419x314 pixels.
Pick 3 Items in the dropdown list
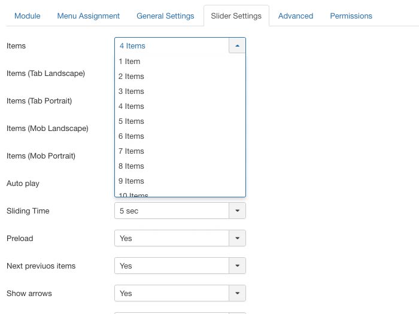coord(131,91)
